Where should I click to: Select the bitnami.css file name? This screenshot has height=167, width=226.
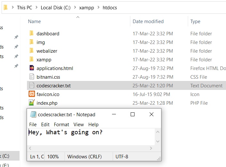tap(48, 77)
